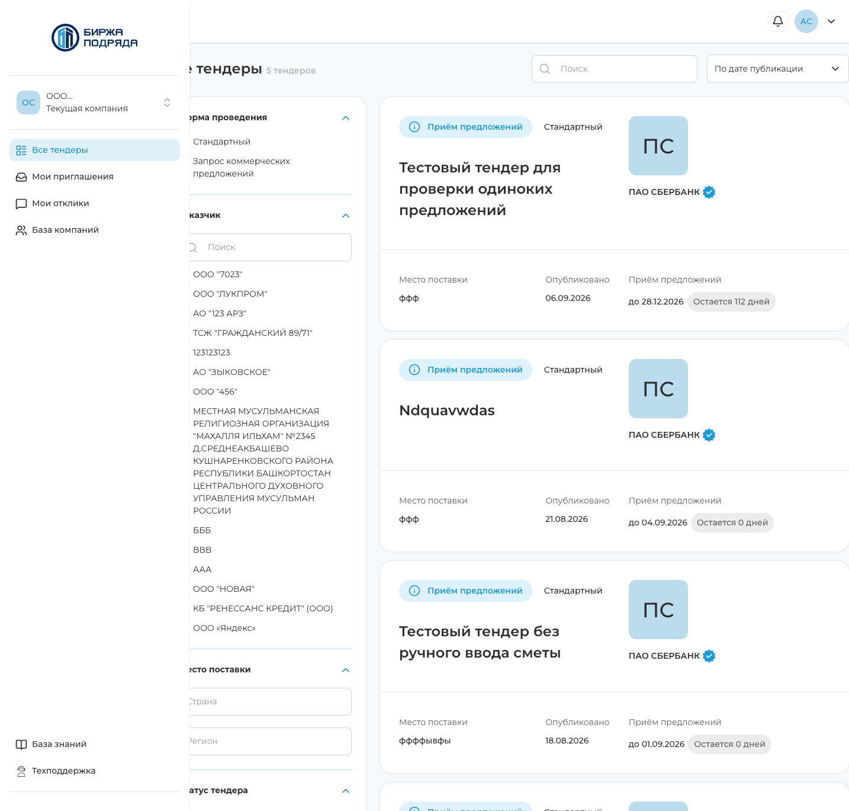Focus the customer filter search field
This screenshot has width=849, height=811.
tap(269, 248)
